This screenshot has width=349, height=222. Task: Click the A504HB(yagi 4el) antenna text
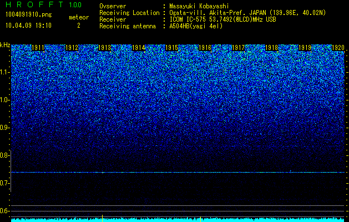(x=196, y=26)
